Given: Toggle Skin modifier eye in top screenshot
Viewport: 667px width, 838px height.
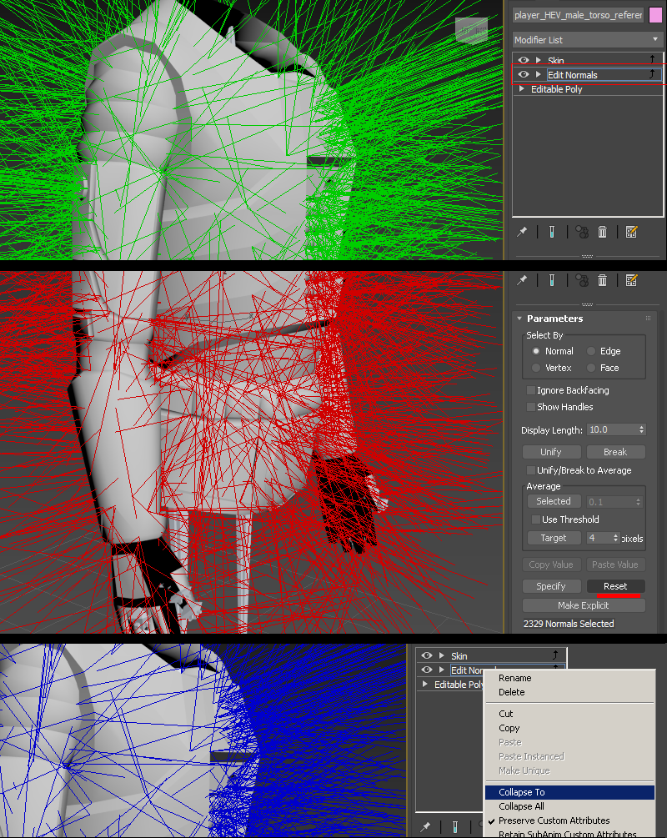Looking at the screenshot, I should [x=524, y=60].
